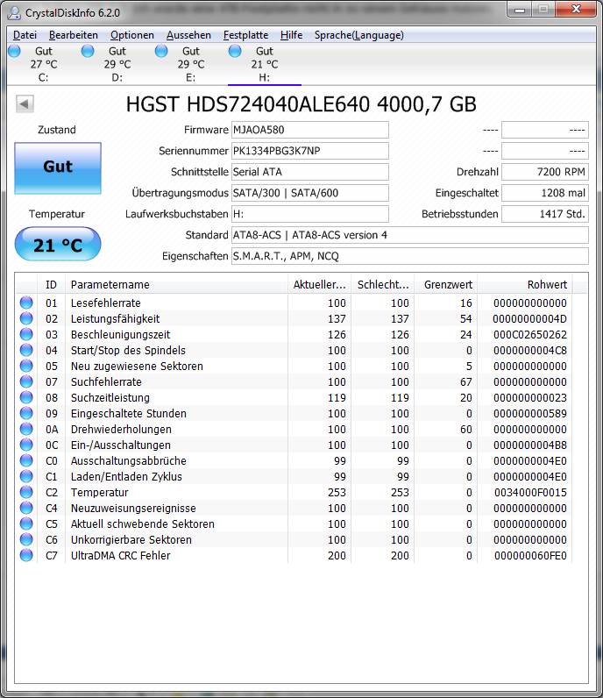Click status orb for Suchfehlerrate
Screen dimensions: 603x698
point(26,382)
